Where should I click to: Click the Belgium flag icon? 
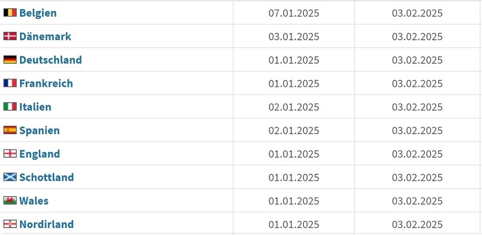tap(10, 13)
